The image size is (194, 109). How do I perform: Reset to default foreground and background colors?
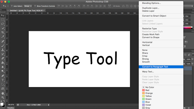coord(1,101)
